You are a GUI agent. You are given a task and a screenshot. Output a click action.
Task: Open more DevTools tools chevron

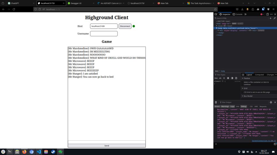(245, 14)
